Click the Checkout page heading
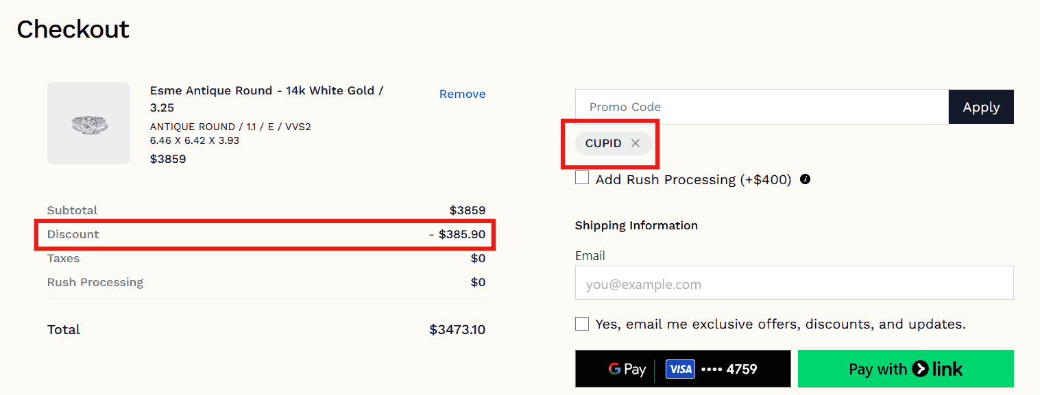 pyautogui.click(x=73, y=29)
